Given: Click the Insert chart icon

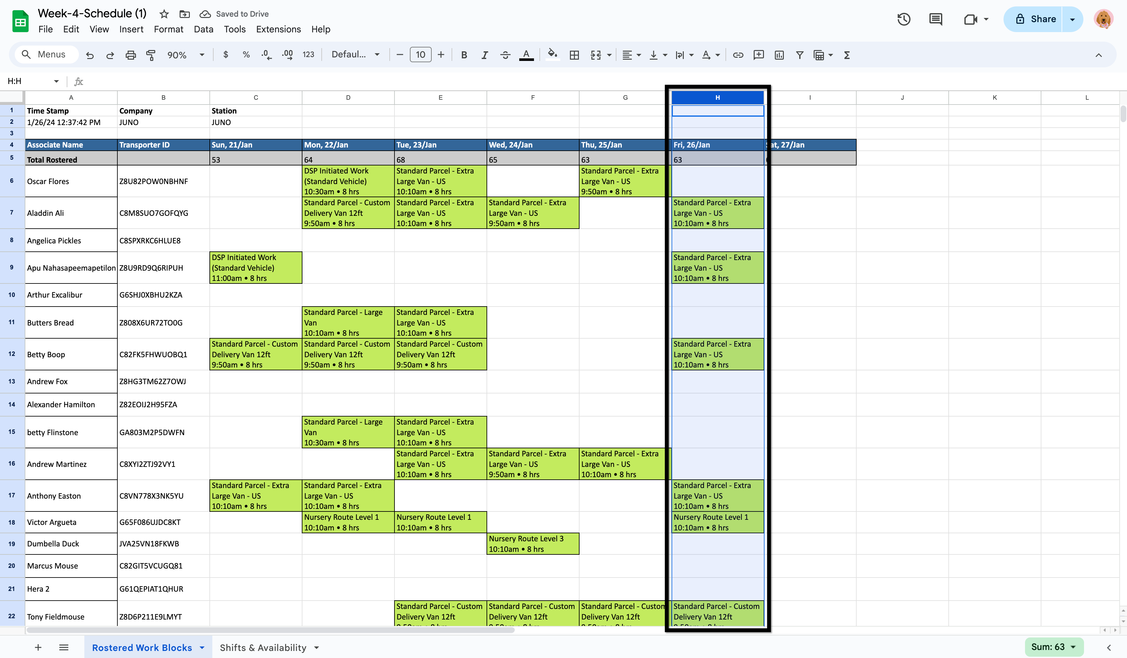Looking at the screenshot, I should point(779,55).
